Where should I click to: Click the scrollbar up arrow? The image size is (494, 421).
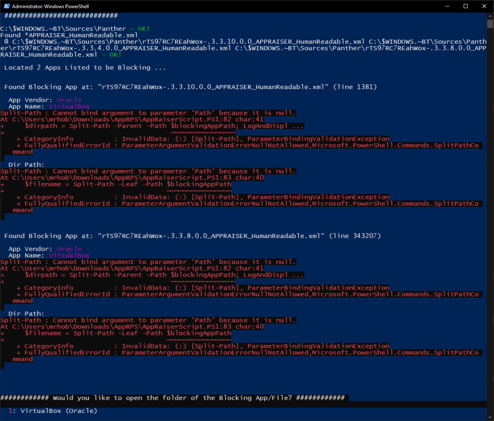[490, 16]
